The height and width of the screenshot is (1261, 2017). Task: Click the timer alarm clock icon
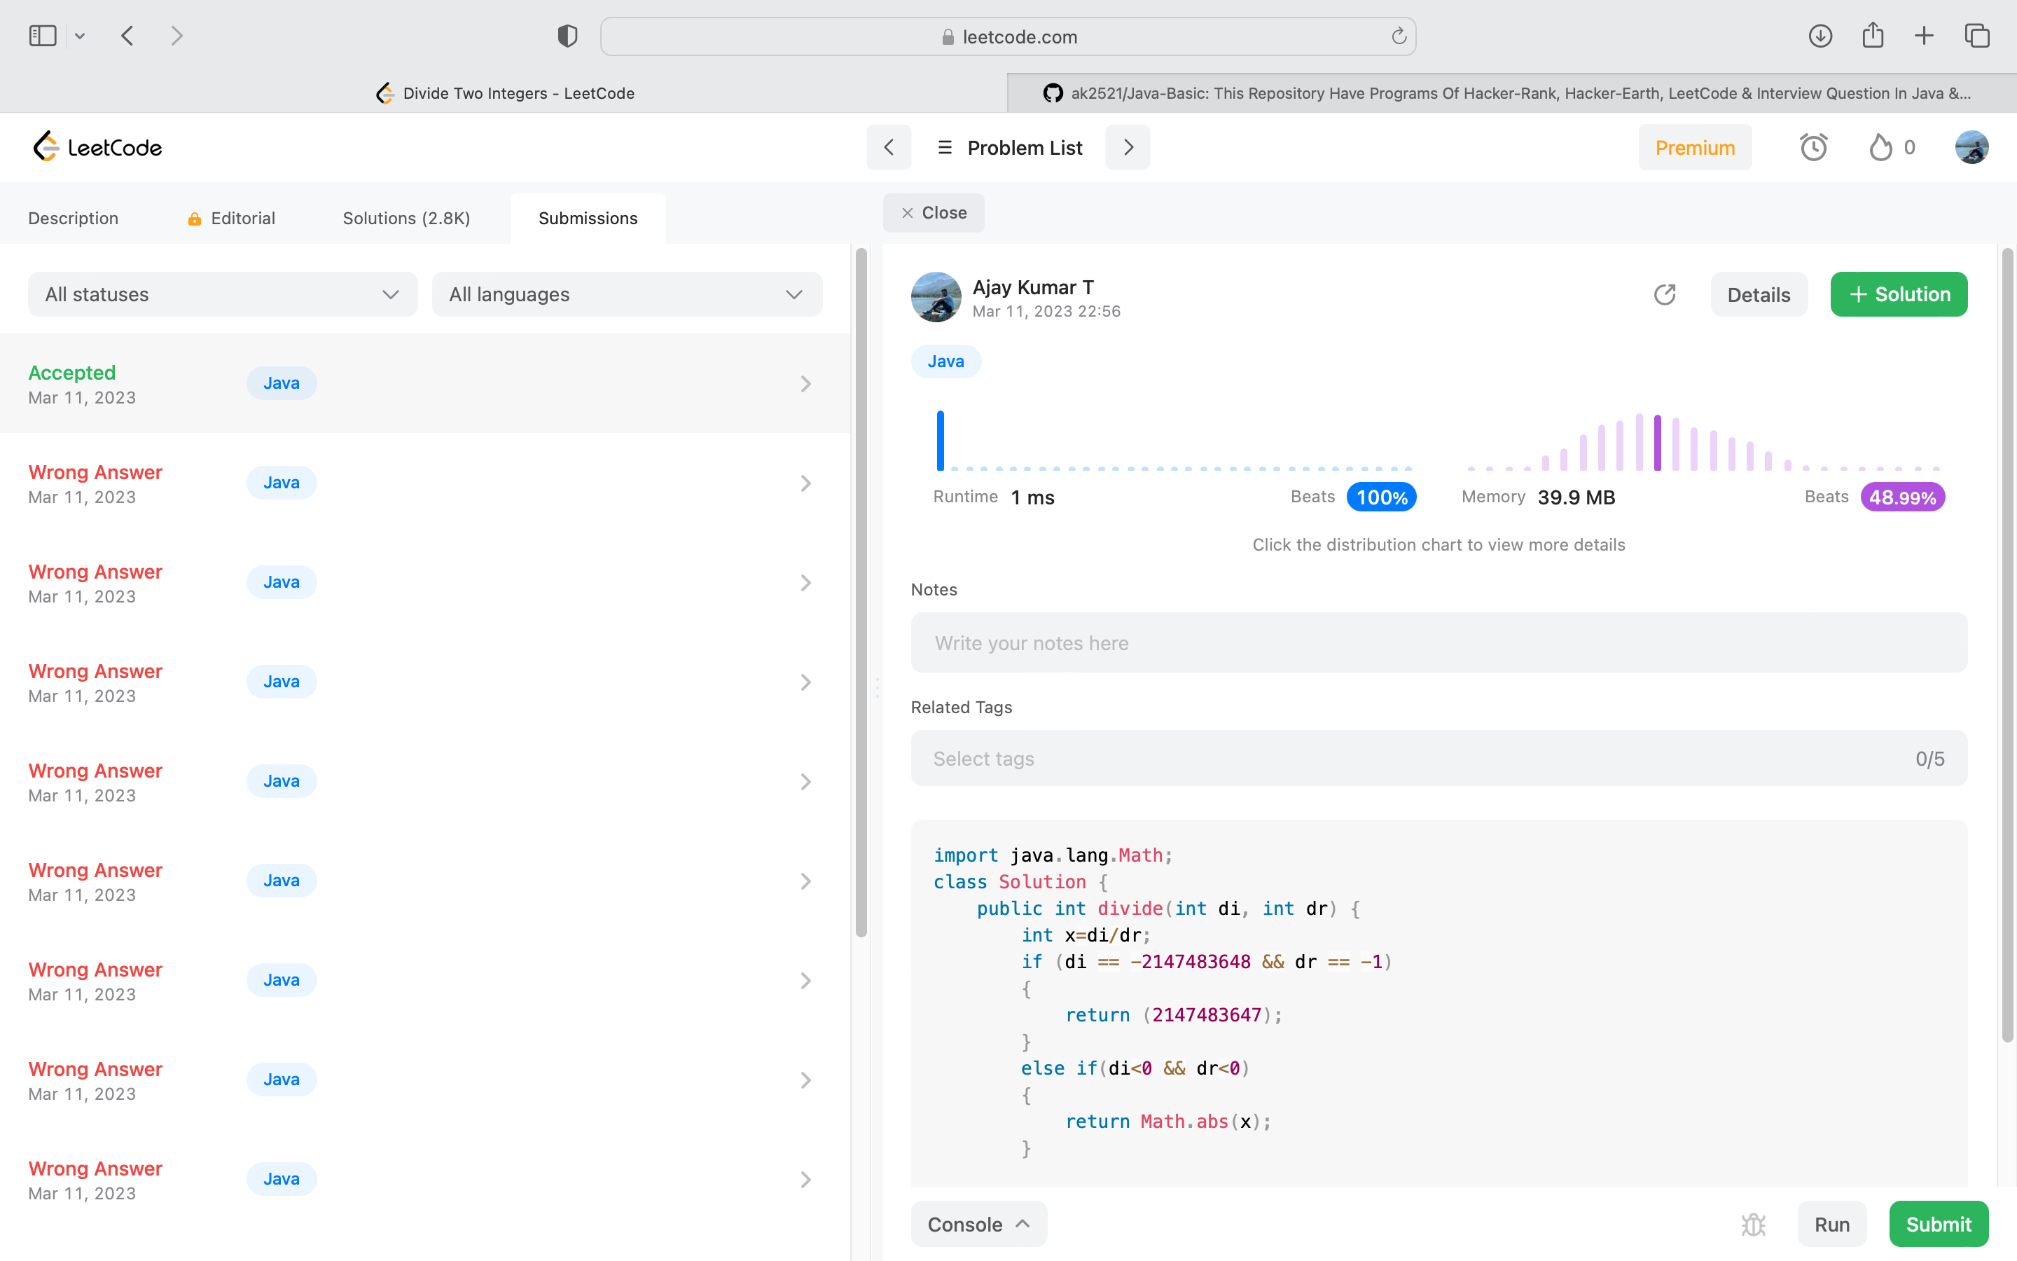1812,148
